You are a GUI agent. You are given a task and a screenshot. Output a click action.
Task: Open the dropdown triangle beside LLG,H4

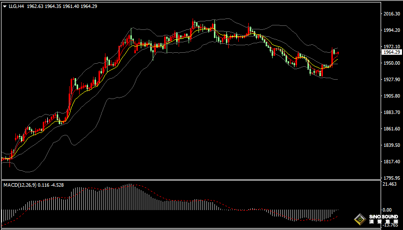click(x=4, y=6)
